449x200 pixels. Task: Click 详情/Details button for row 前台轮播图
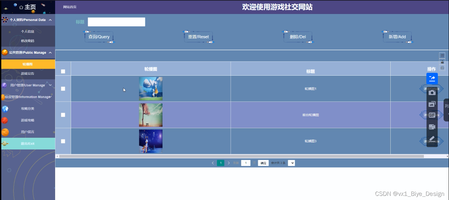pos(431,115)
